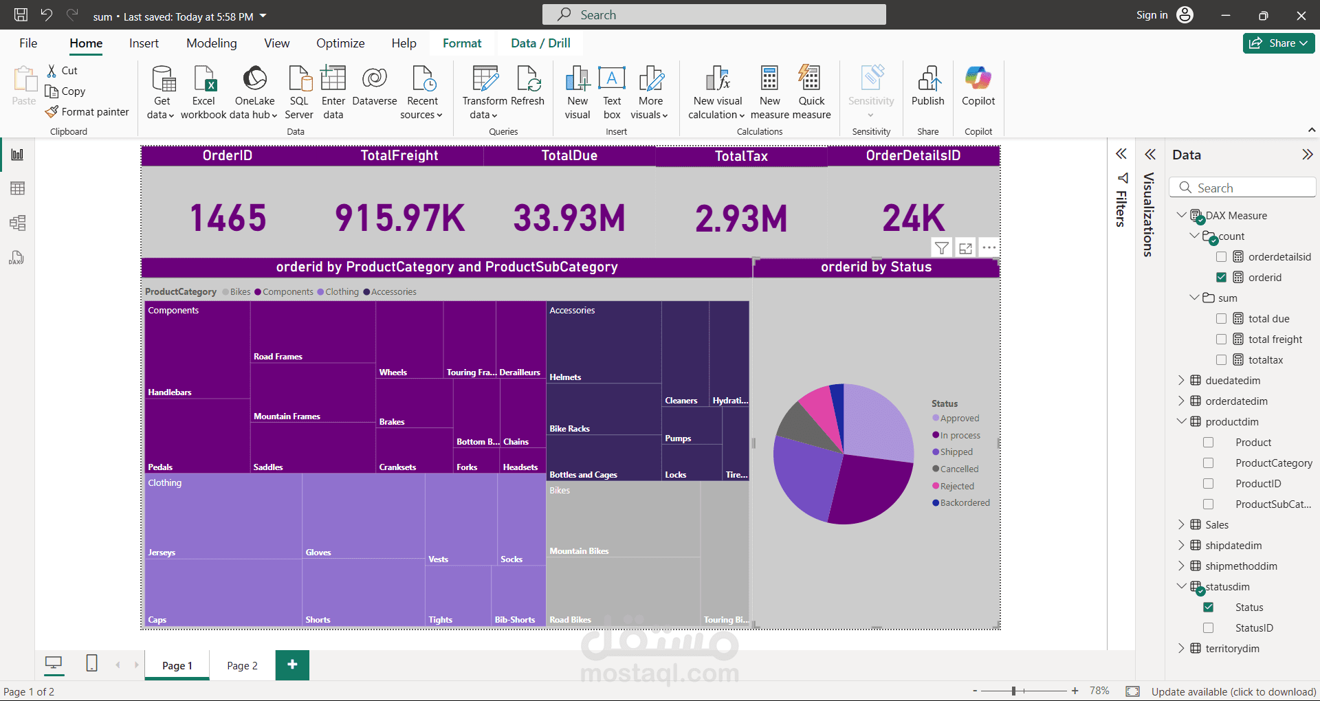The width and height of the screenshot is (1320, 701).
Task: Open the Share dropdown button
Action: (x=1279, y=43)
